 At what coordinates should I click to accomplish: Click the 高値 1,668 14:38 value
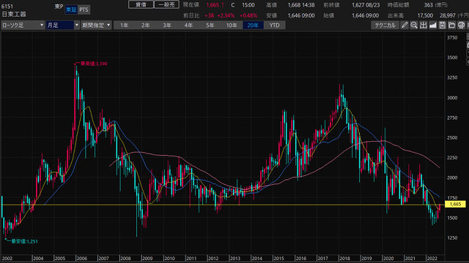click(x=301, y=5)
